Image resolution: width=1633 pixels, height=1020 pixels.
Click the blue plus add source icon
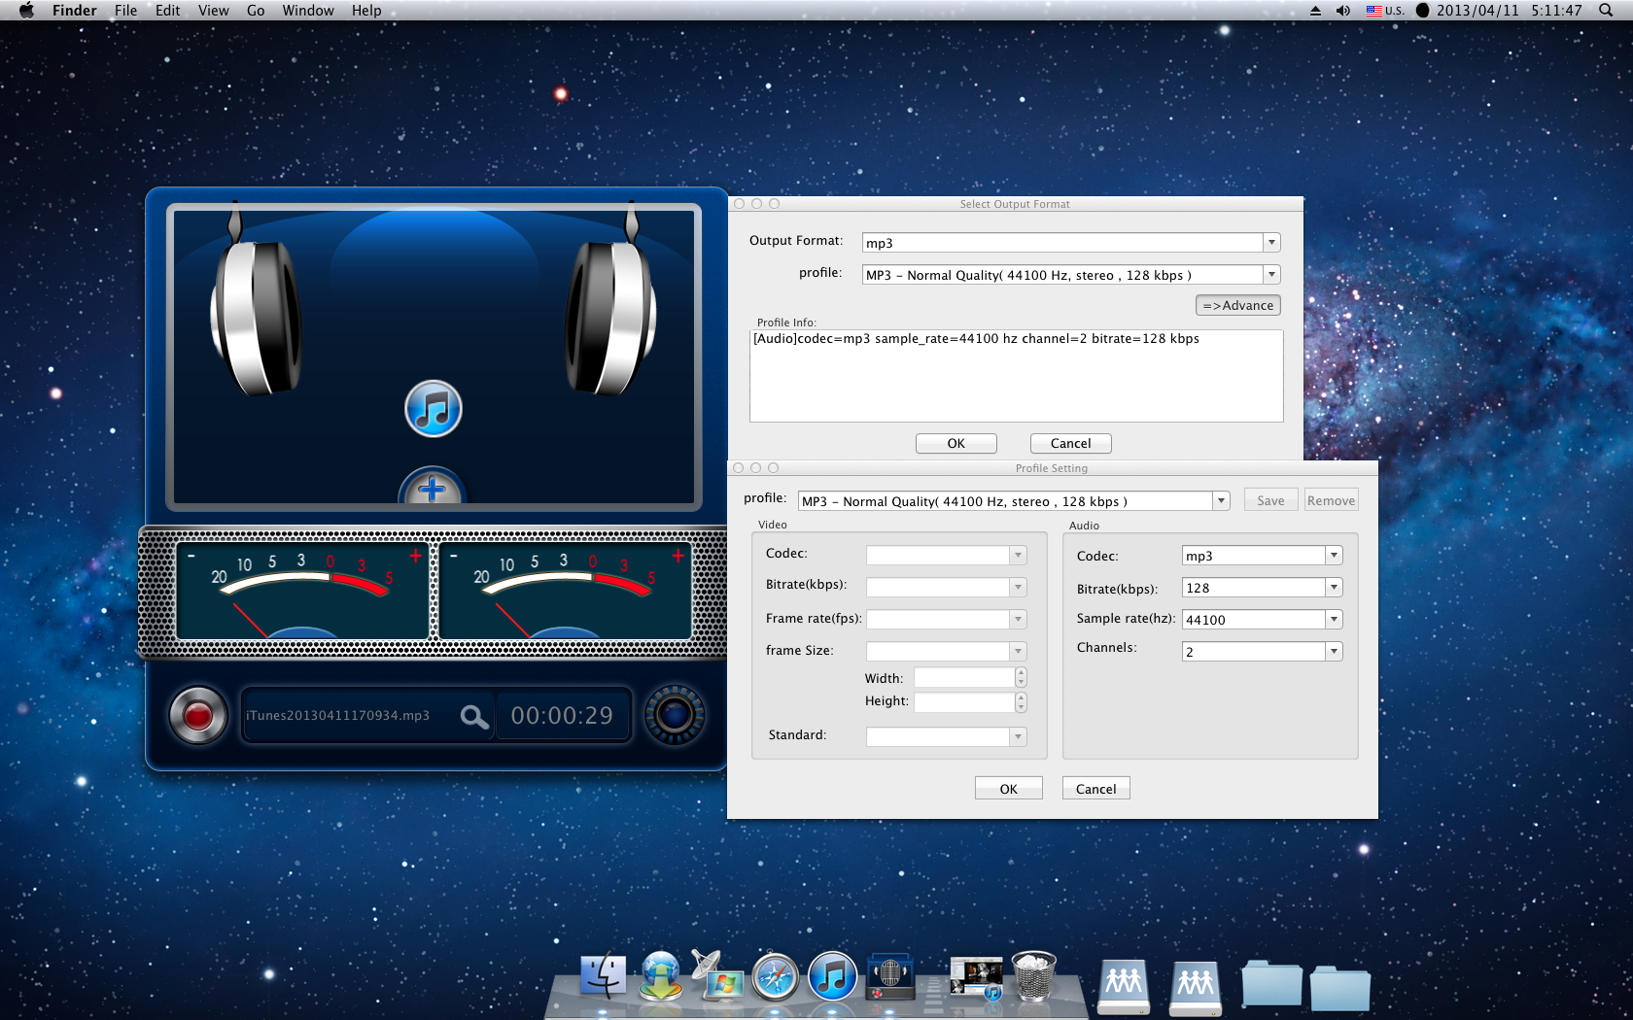[433, 486]
